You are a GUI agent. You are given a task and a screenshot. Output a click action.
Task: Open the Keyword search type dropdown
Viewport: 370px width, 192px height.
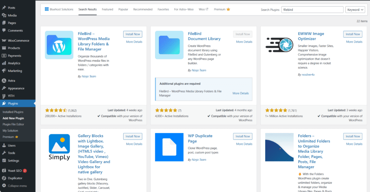click(356, 10)
